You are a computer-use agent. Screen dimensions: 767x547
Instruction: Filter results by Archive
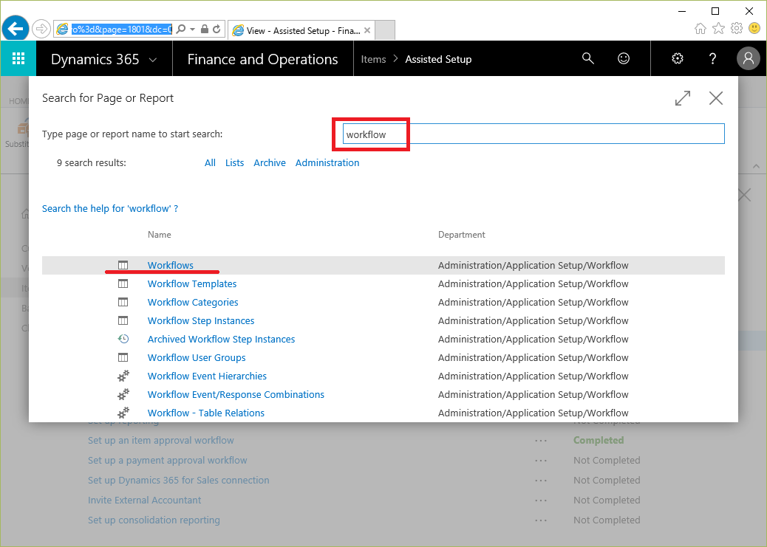point(270,163)
